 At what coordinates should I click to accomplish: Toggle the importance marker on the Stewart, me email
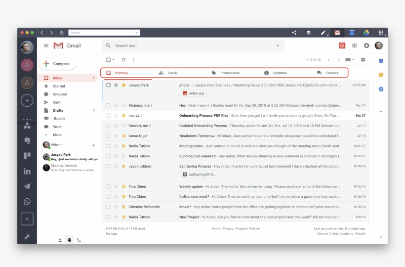pyautogui.click(x=123, y=126)
